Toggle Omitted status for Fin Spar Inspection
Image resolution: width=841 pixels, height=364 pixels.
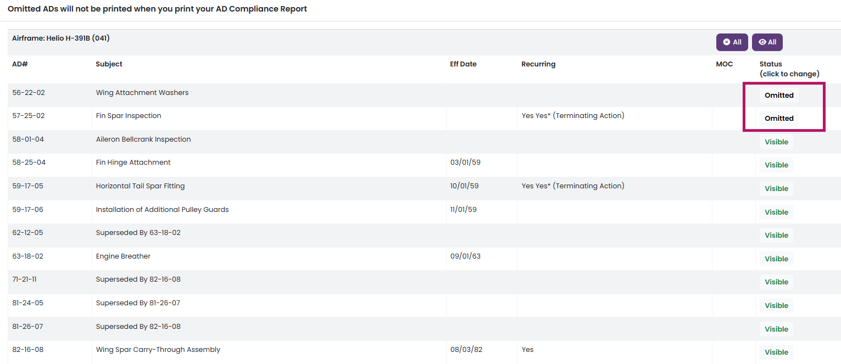[x=779, y=119]
